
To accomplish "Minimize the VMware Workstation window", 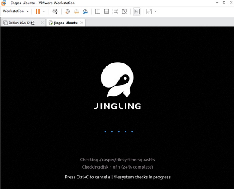I will [x=217, y=3].
